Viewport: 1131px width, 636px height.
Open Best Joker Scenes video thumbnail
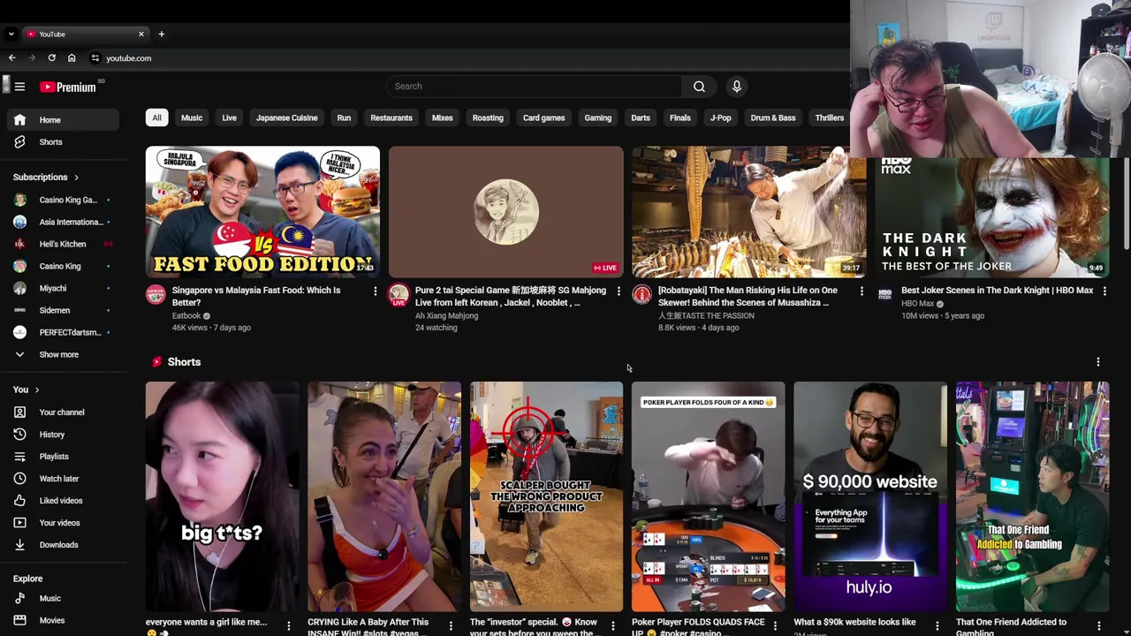992,218
